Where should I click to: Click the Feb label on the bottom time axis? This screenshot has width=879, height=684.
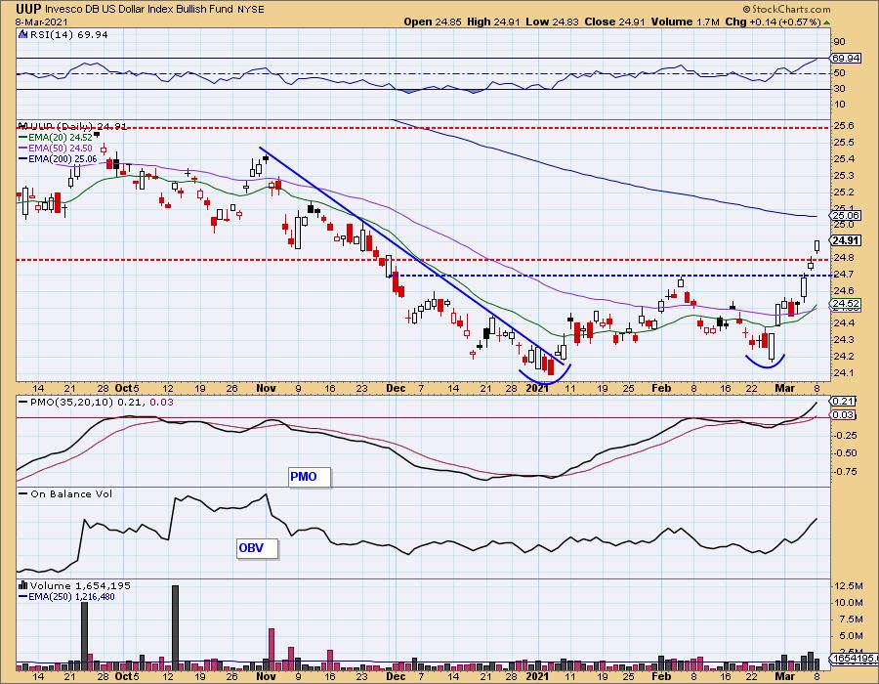click(x=661, y=677)
